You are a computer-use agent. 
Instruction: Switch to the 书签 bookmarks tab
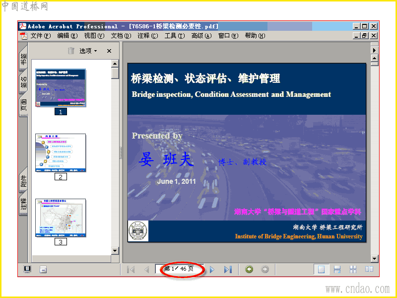(x=23, y=59)
